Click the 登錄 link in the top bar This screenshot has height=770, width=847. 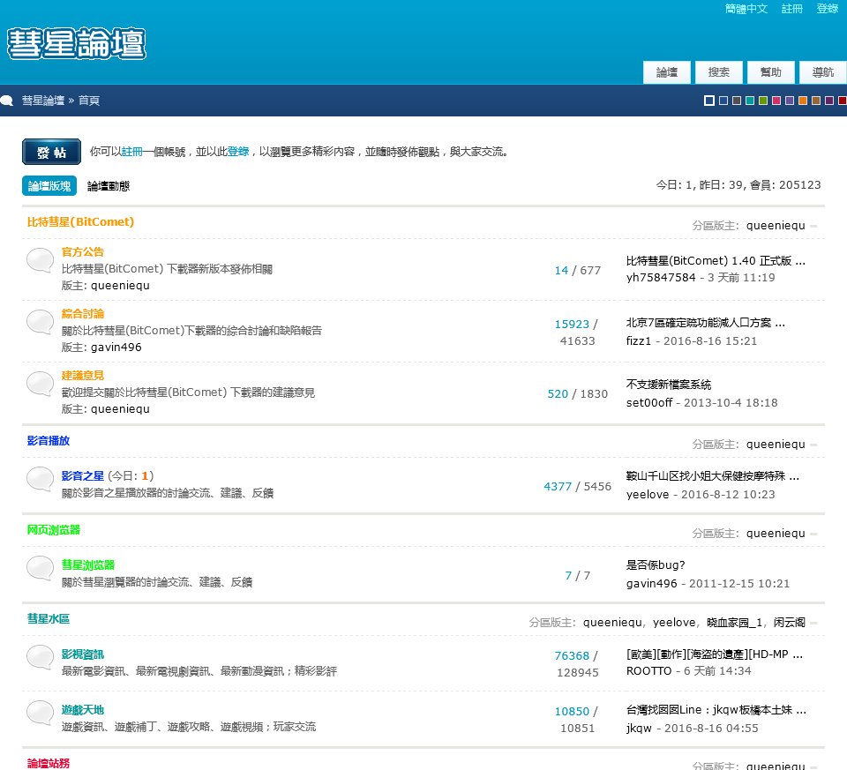click(x=827, y=9)
